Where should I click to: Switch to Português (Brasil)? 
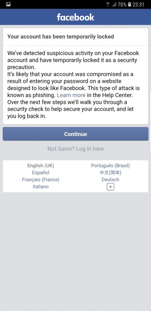click(x=110, y=166)
